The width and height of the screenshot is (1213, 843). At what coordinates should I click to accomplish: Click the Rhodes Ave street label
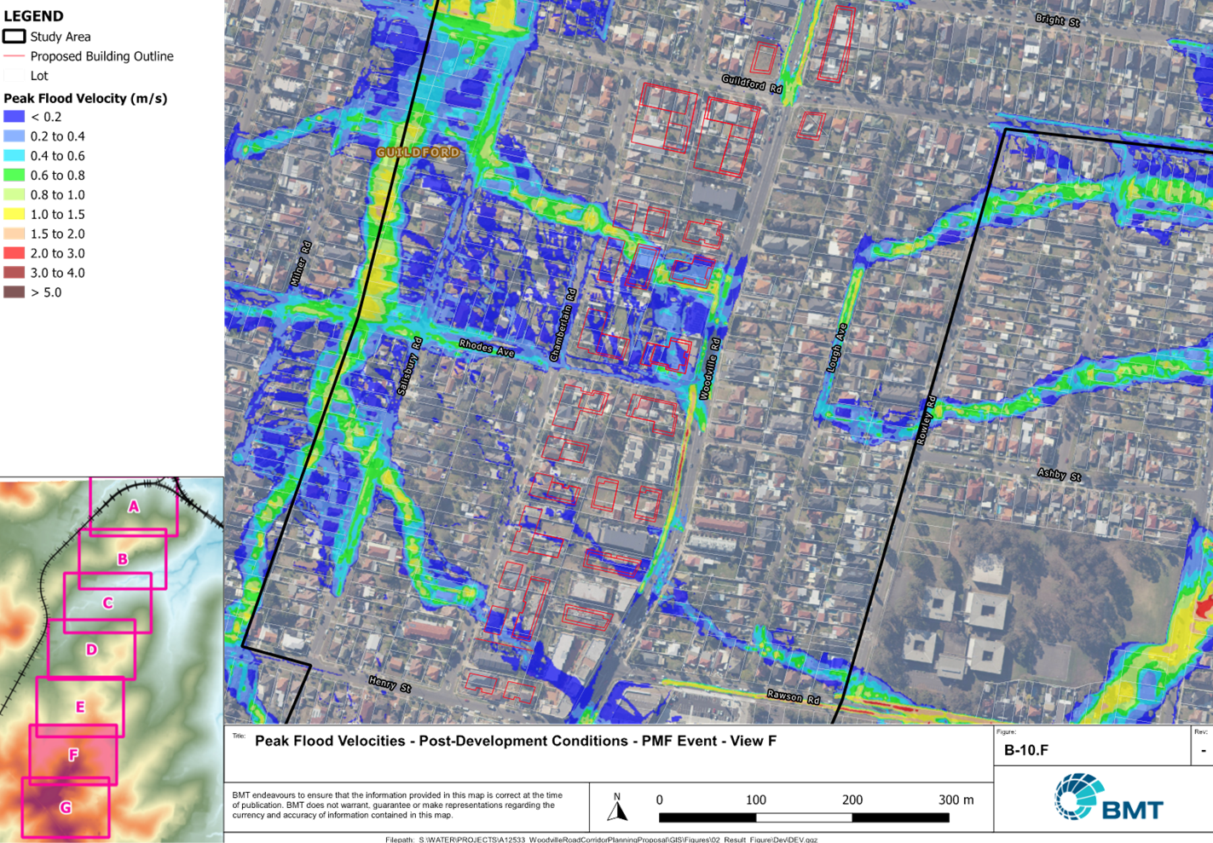tap(487, 348)
